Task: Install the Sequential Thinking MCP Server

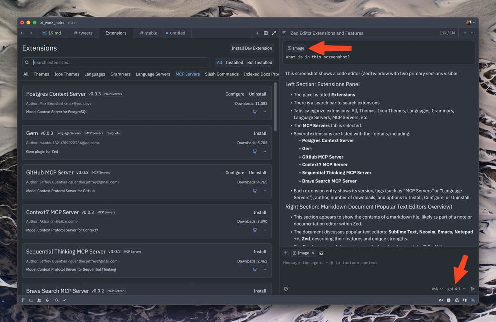Action: pos(260,252)
